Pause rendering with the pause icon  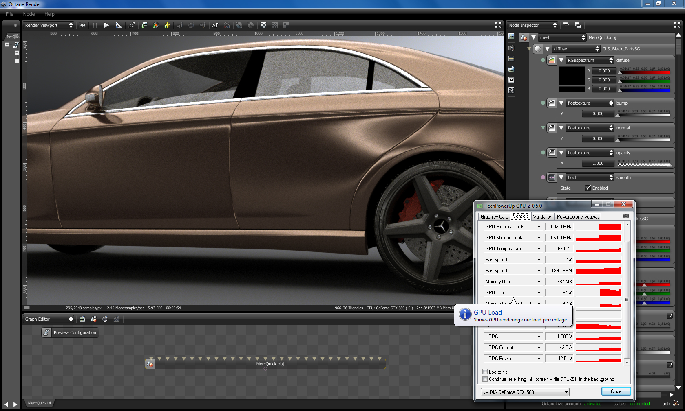(95, 25)
